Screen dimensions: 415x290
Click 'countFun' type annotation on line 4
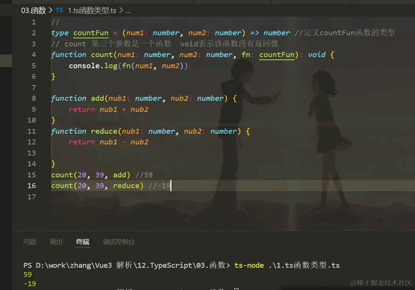tap(277, 55)
